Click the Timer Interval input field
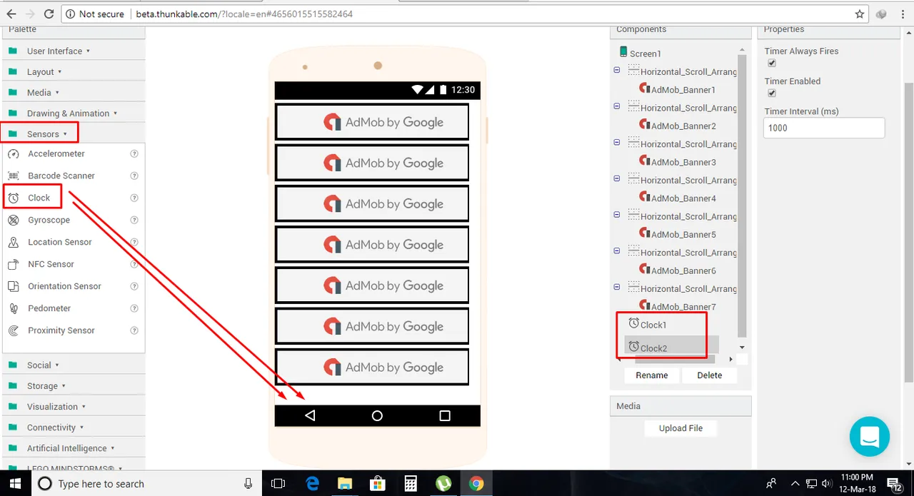The width and height of the screenshot is (914, 496). (x=824, y=128)
